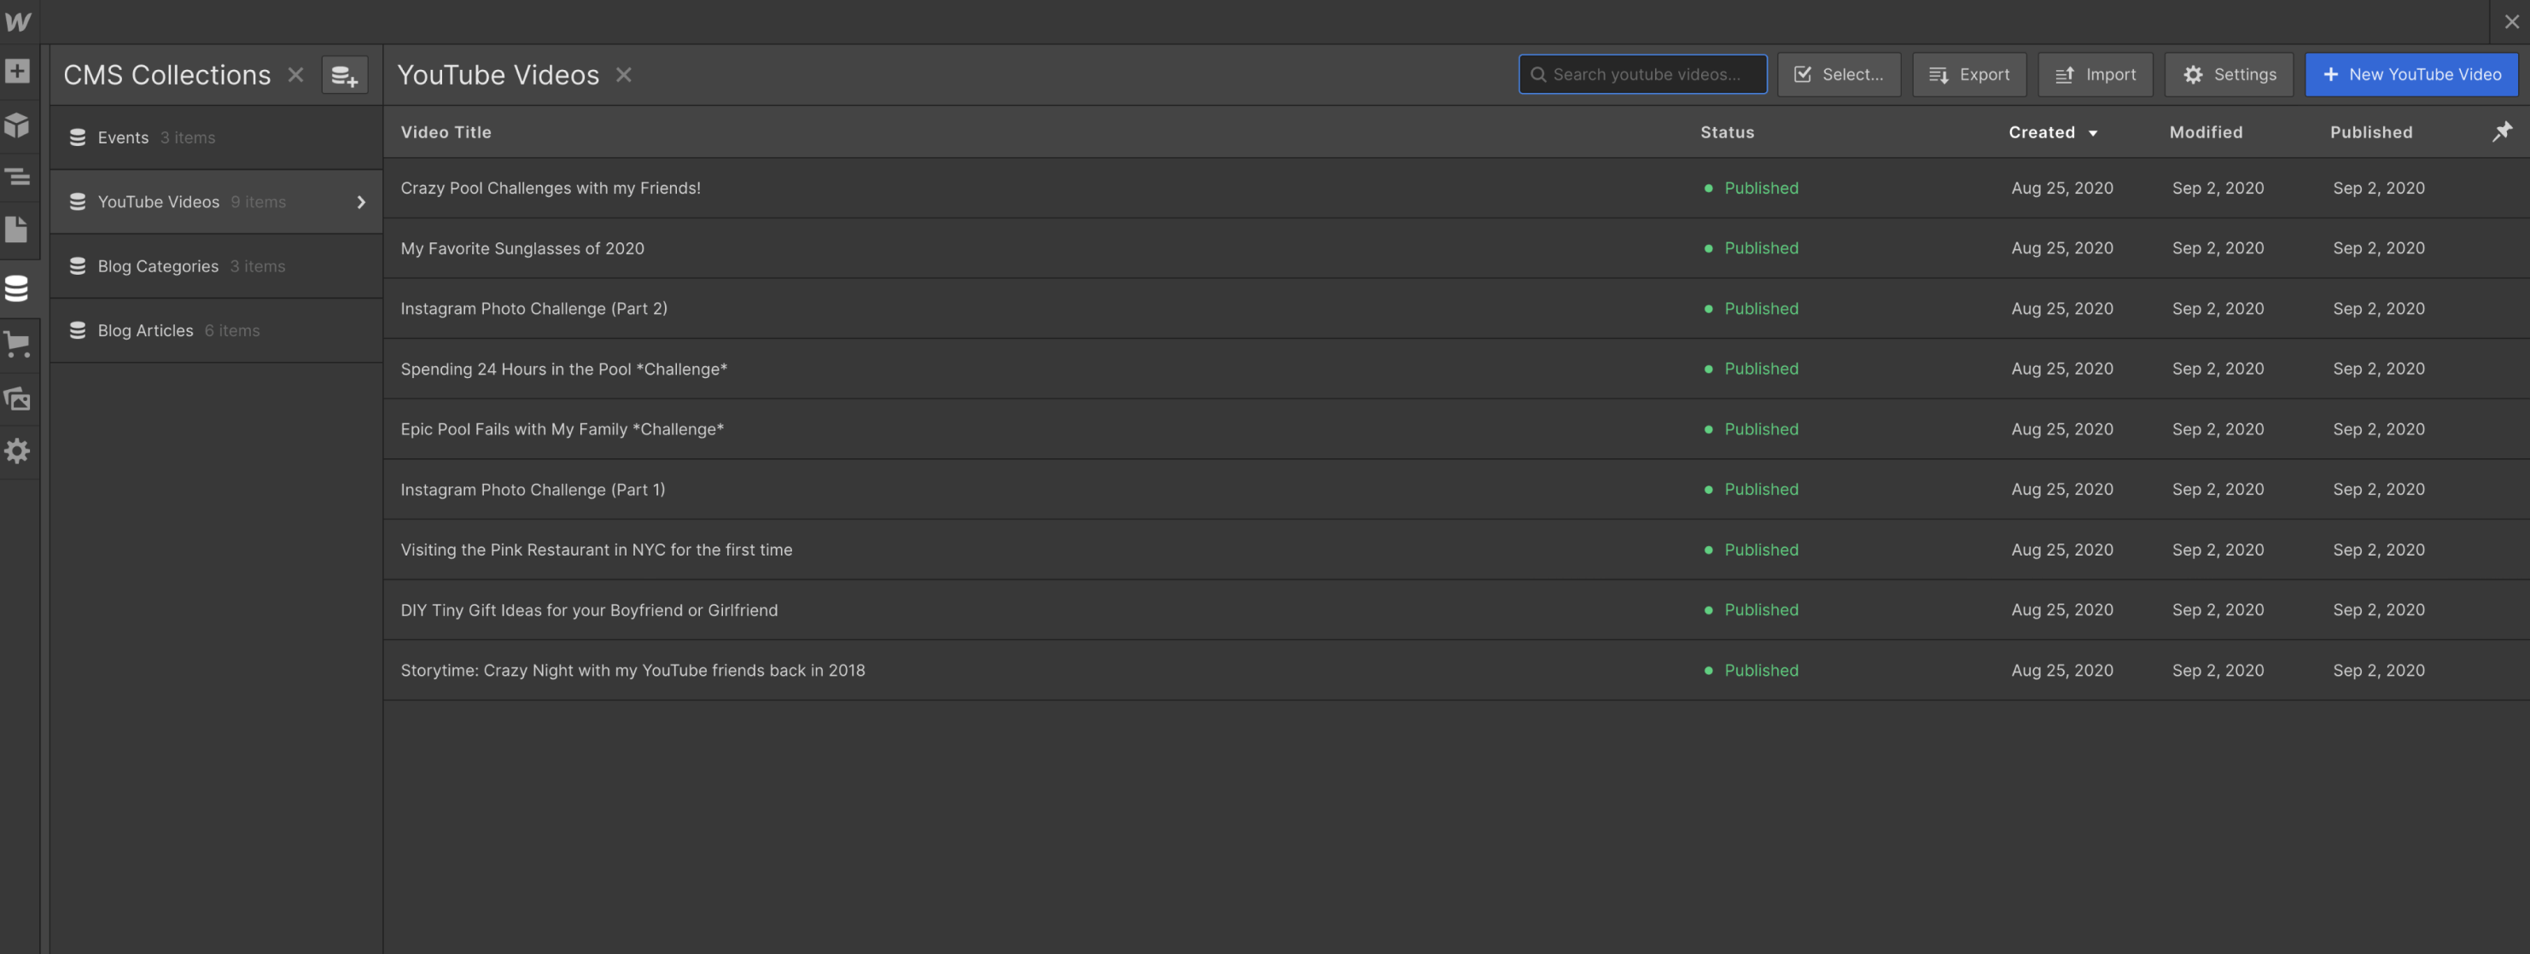The width and height of the screenshot is (2530, 954).
Task: Open collection Settings button
Action: 2229,74
